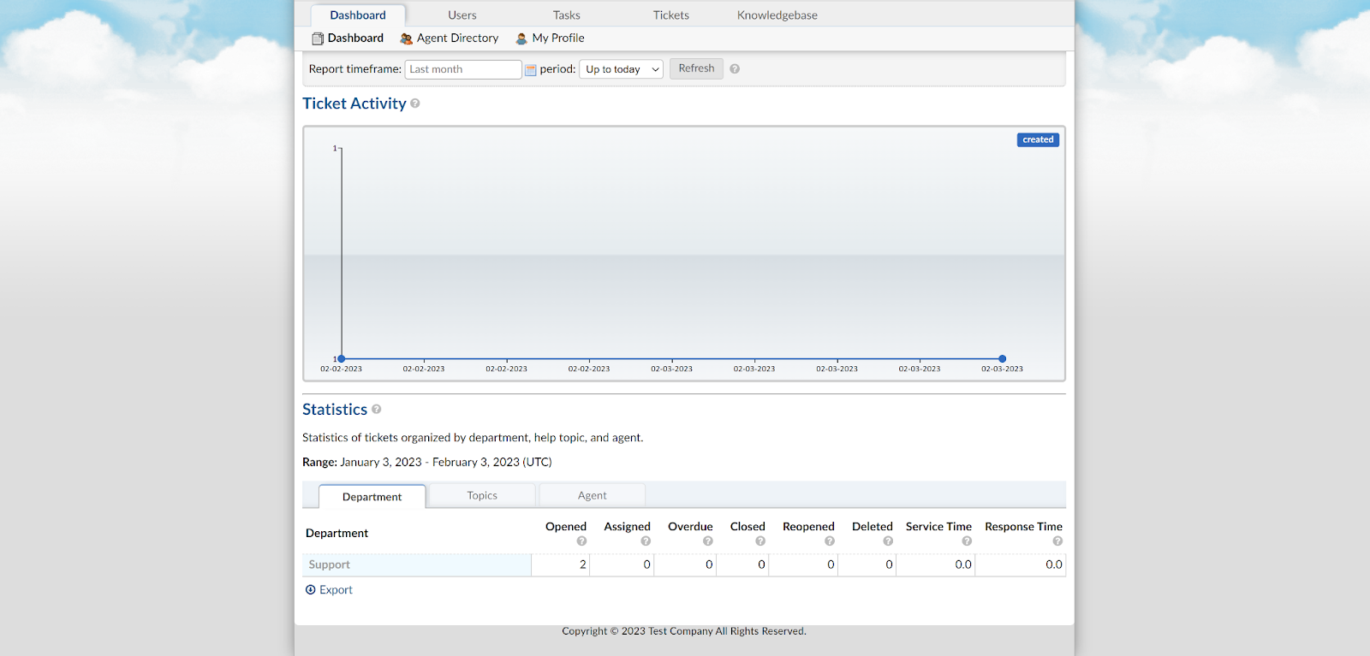The height and width of the screenshot is (656, 1370).
Task: Click help icon under Opened column
Action: 581,541
